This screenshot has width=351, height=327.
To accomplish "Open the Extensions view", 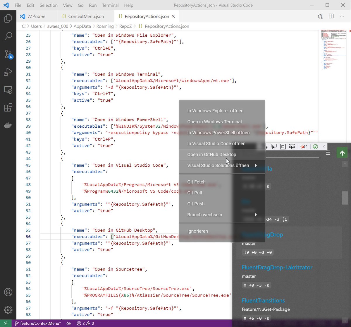I will pos(8,107).
